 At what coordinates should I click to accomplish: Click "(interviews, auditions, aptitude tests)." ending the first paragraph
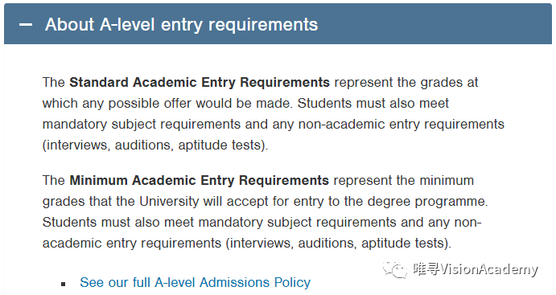[x=155, y=145]
